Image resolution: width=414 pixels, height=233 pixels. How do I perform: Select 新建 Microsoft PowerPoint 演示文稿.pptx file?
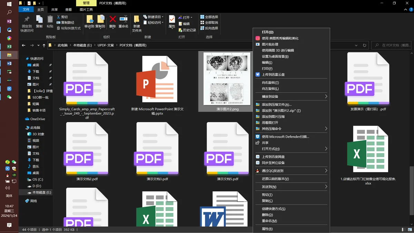157,80
